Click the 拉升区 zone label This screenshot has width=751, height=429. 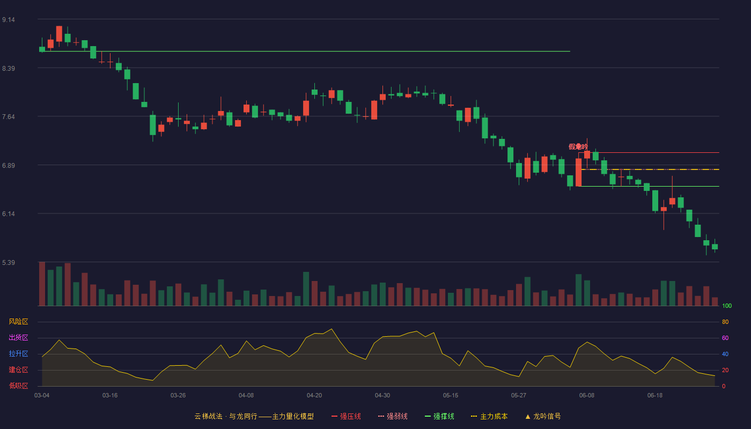[18, 354]
